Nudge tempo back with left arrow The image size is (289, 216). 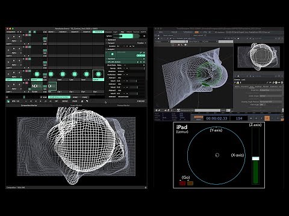pos(36,101)
